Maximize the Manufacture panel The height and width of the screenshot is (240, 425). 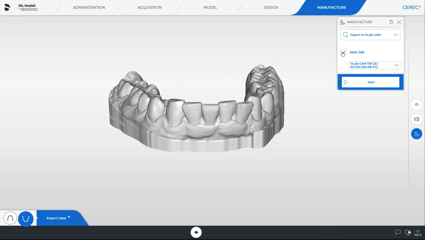tap(391, 22)
